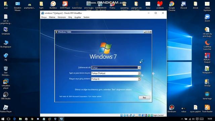Screen dimensions: 215x121
Task: Select the Undertale desktop icon on the left
Action: pyautogui.click(x=6, y=31)
